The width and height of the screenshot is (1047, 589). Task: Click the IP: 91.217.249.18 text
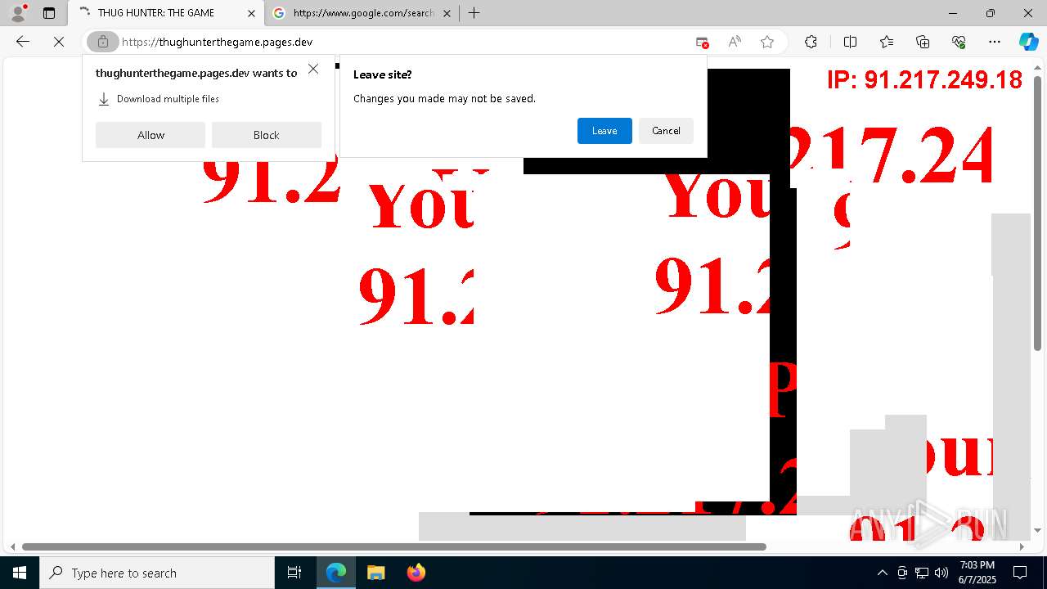(x=924, y=79)
